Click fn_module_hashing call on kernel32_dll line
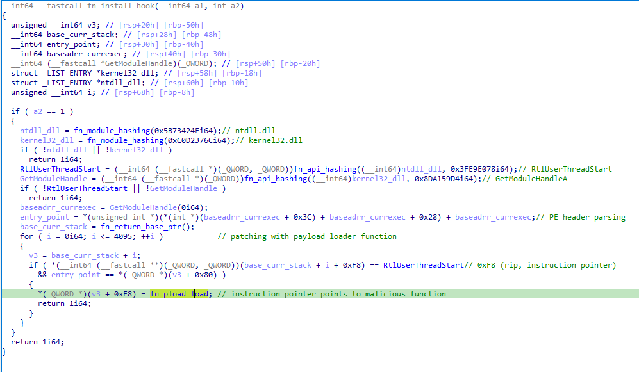Viewport: 639px width, 372px height. (125, 140)
